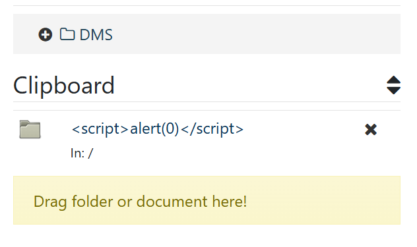Click the X icon on the clipboard item
The image size is (417, 247).
[x=371, y=130]
